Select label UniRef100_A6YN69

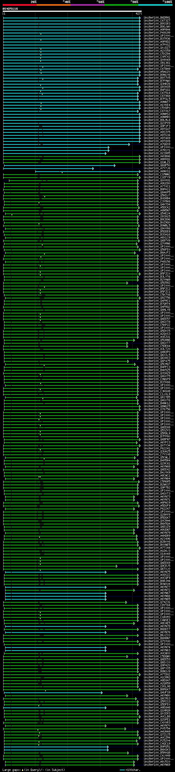(157, 765)
